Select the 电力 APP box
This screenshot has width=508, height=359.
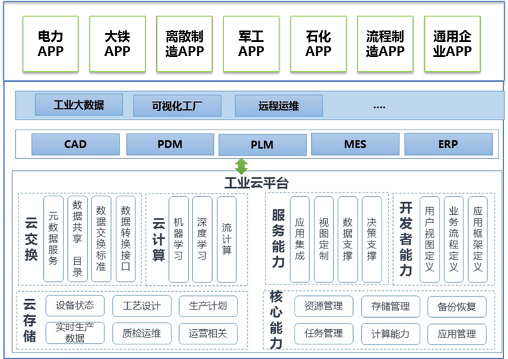tap(50, 43)
